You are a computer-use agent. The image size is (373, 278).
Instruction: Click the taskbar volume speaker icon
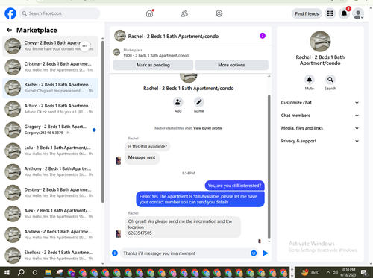pos(335,273)
